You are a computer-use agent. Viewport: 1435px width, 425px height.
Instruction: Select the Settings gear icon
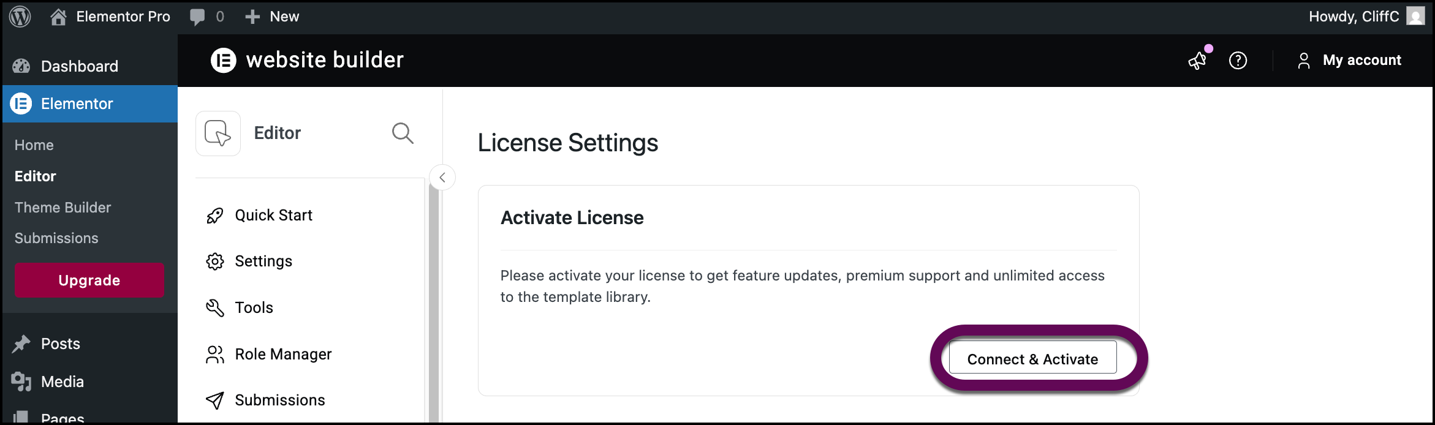coord(215,261)
